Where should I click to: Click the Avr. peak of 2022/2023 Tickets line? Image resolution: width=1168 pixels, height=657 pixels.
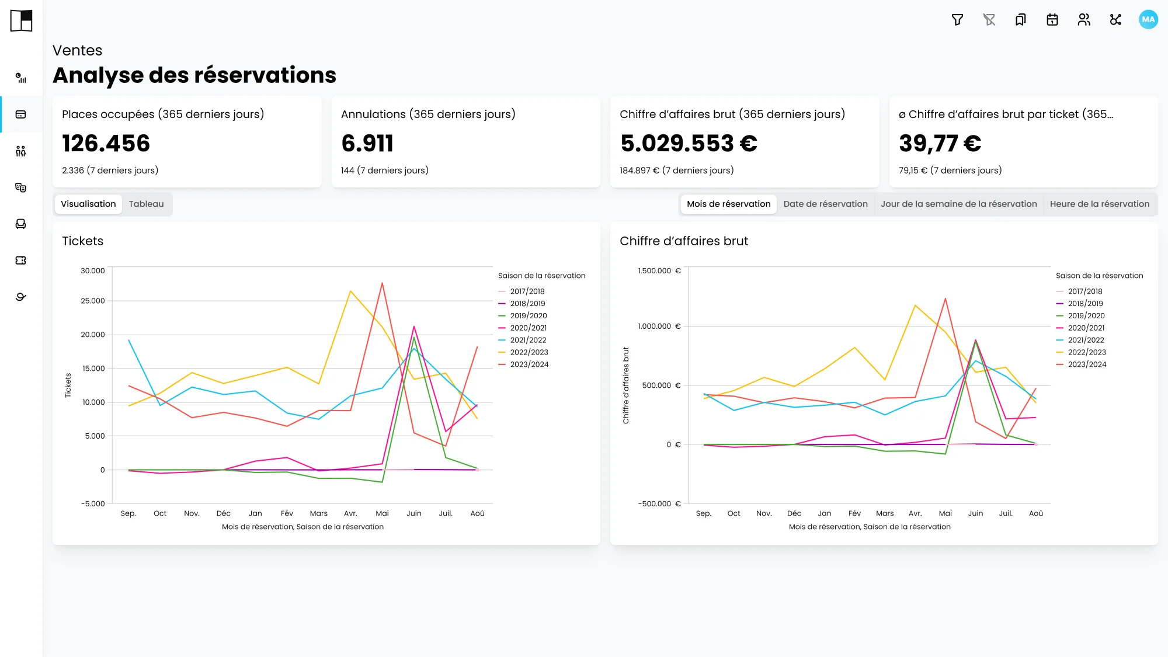coord(350,291)
